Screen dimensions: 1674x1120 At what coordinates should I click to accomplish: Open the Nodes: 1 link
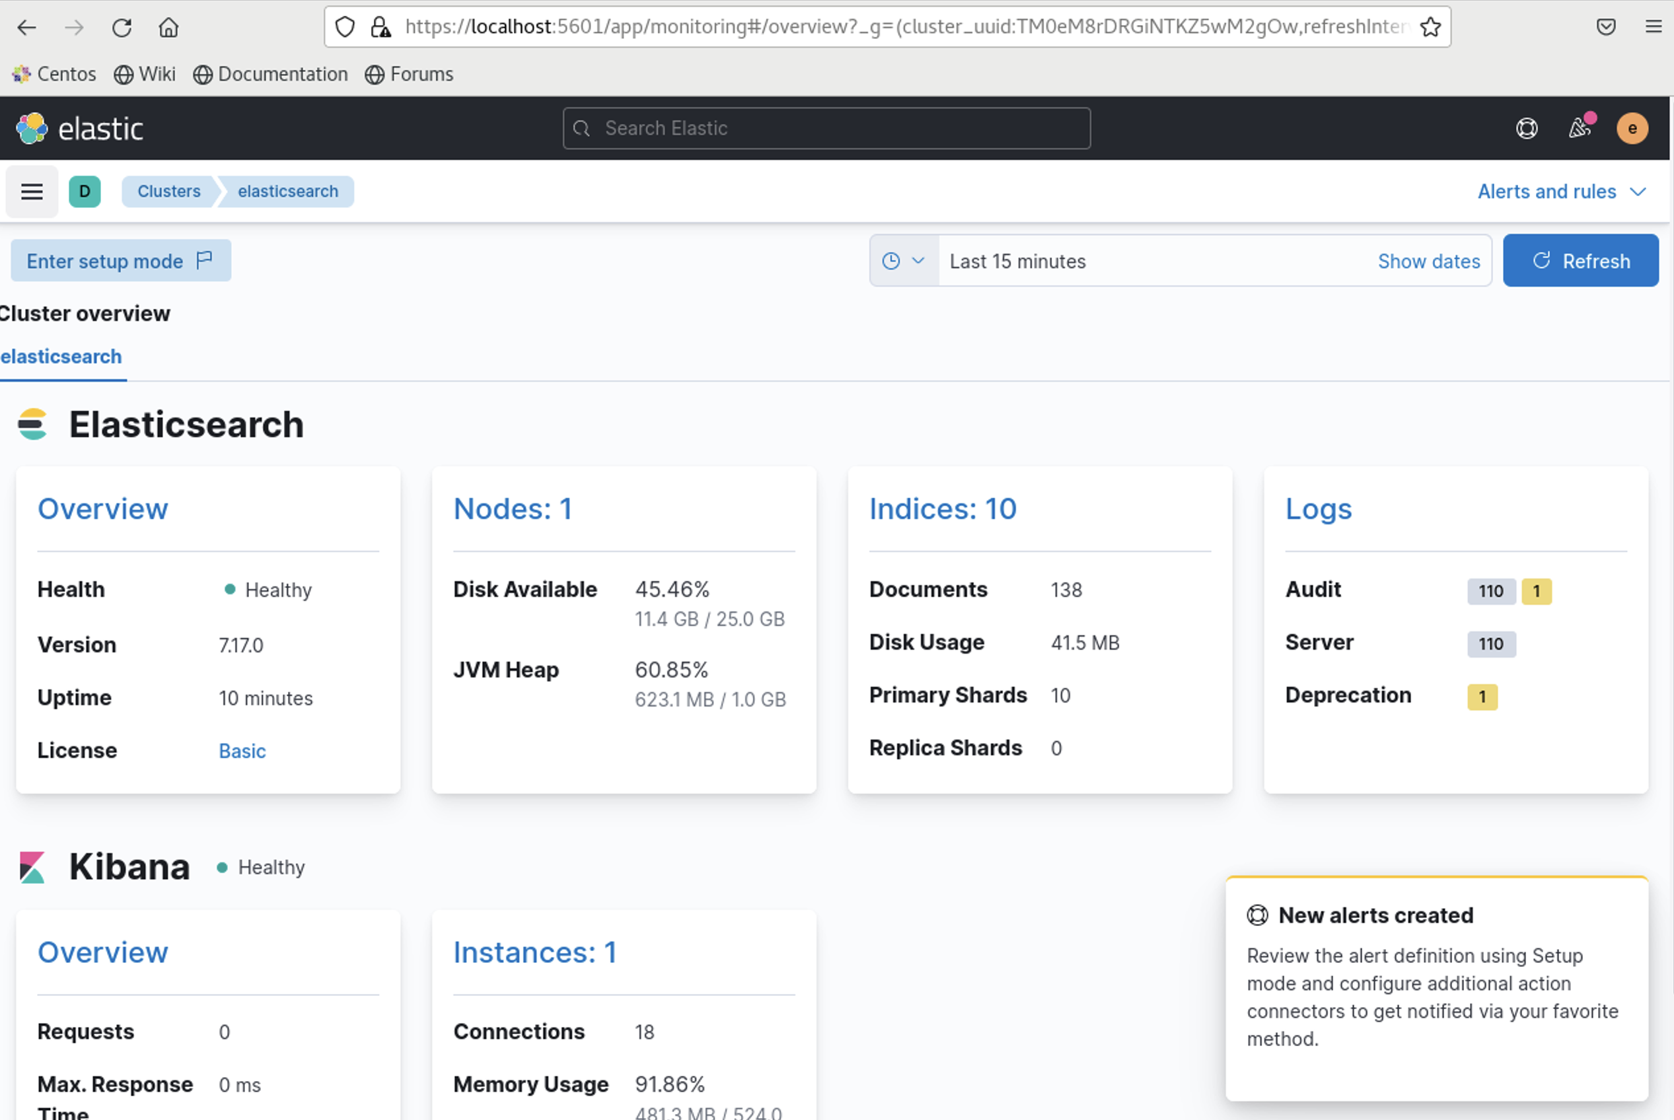[x=512, y=508]
